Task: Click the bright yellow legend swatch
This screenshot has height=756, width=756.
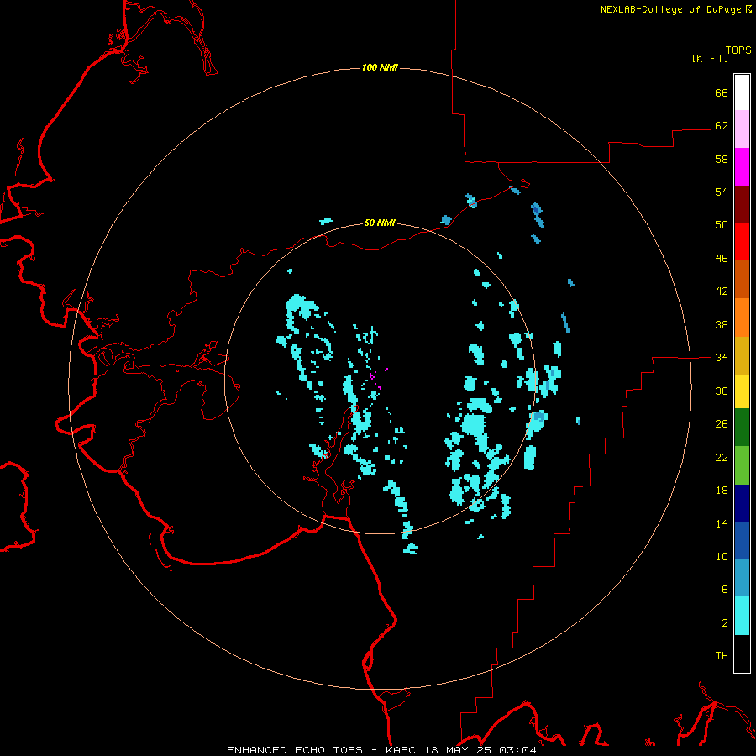Action: click(x=742, y=391)
